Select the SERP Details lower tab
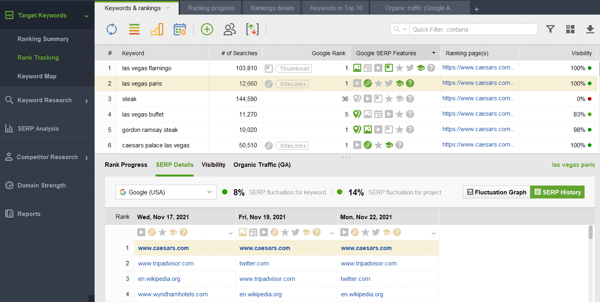This screenshot has width=600, height=302. [x=175, y=165]
